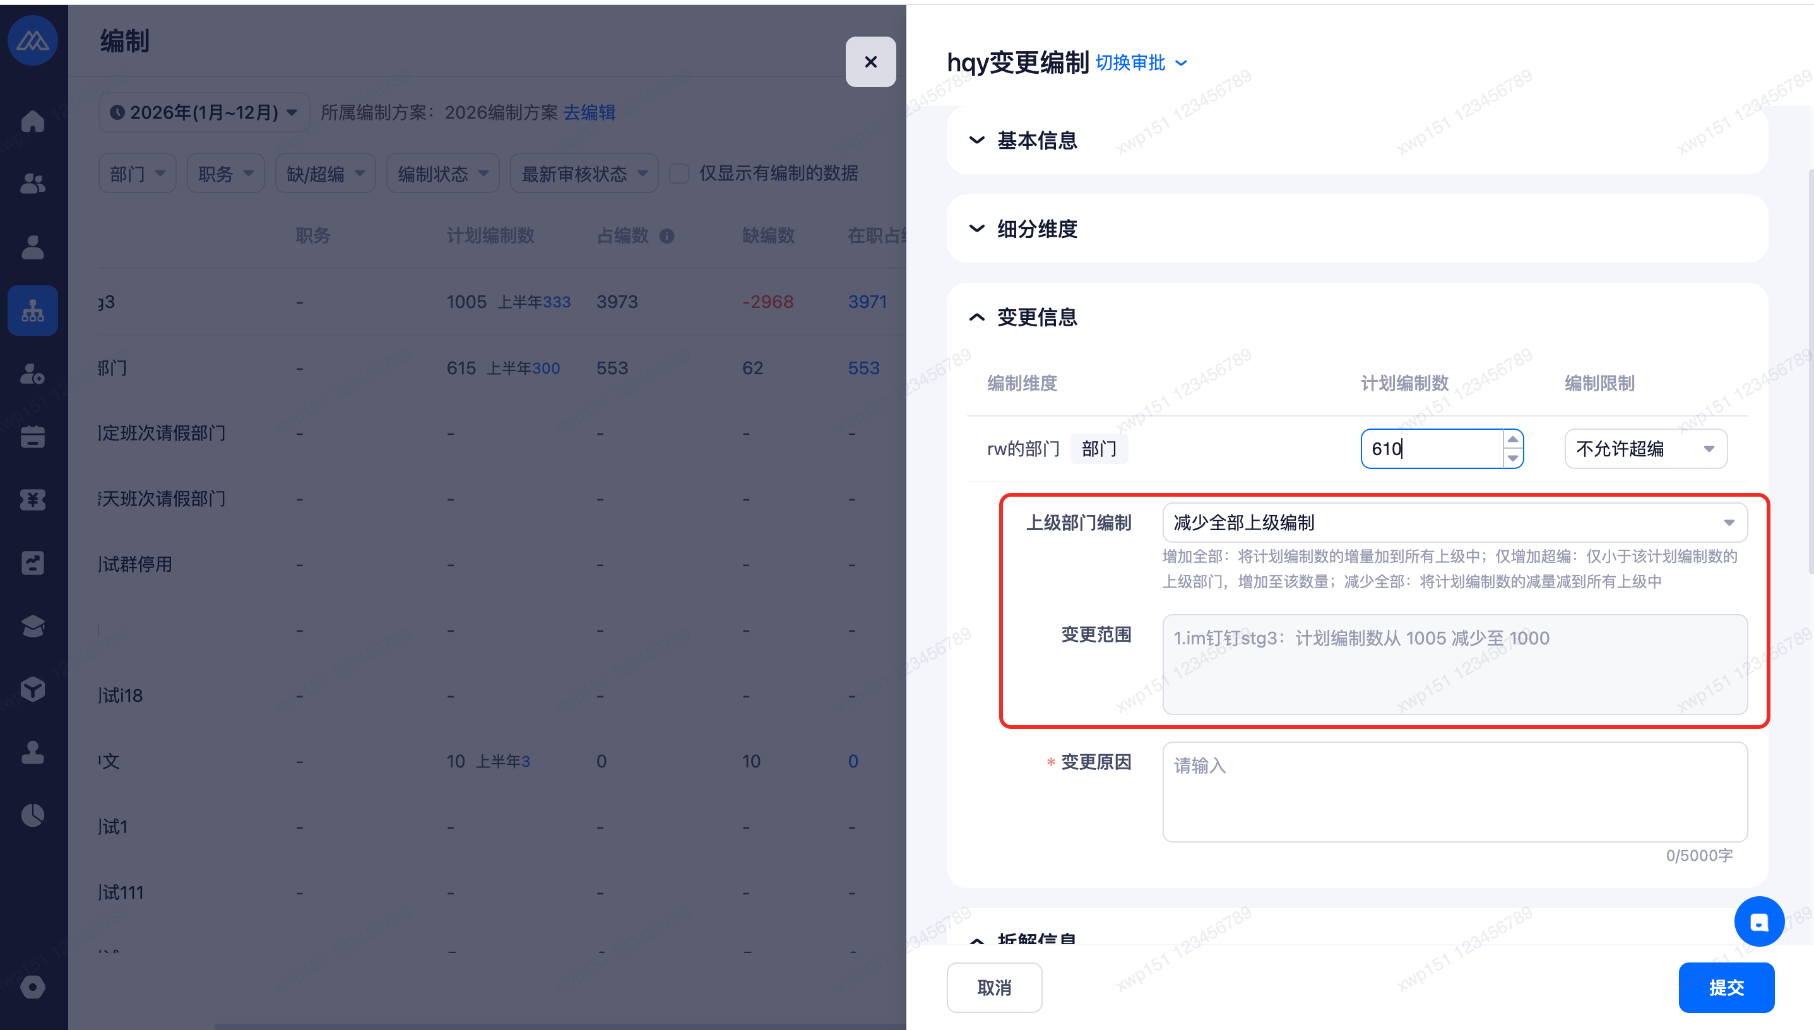
Task: Click the 变更原因 text area
Action: point(1454,791)
